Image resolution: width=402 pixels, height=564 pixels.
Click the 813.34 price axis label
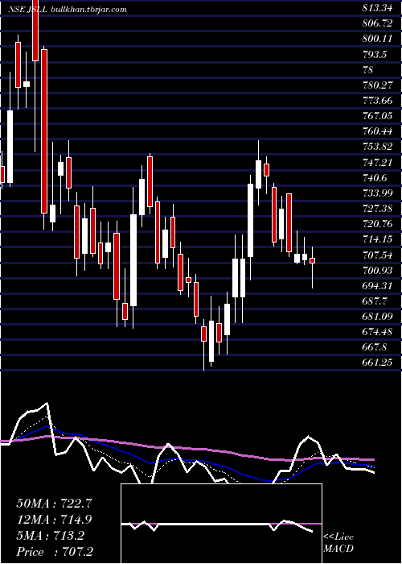377,8
